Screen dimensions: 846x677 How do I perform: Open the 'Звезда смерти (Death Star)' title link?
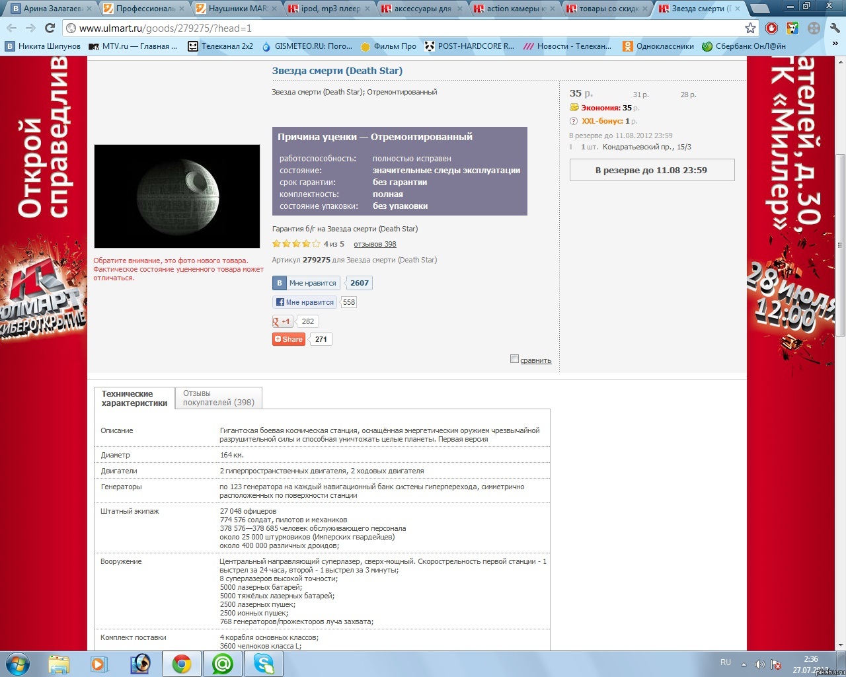(x=337, y=71)
